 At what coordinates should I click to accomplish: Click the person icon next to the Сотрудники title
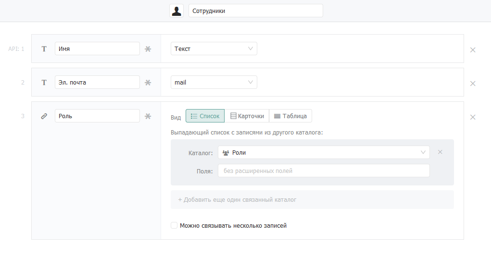(x=176, y=11)
